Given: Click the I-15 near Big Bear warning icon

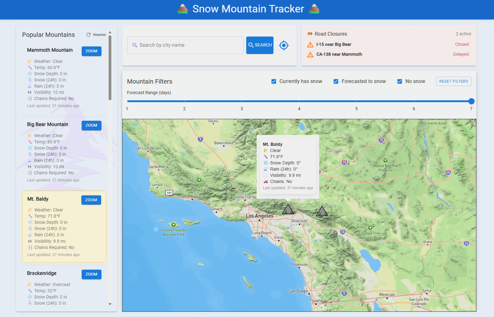Looking at the screenshot, I should pos(310,45).
